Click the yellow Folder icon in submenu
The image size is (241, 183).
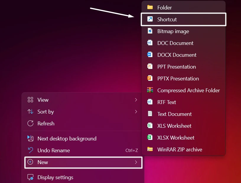pos(150,7)
